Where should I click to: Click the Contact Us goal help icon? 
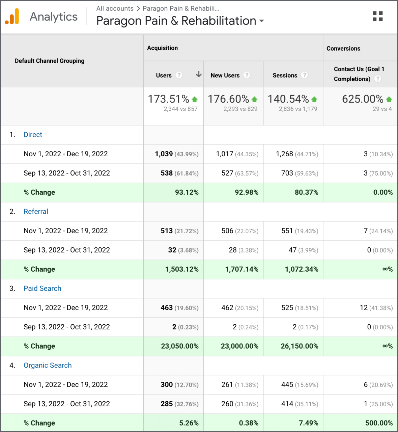pos(378,79)
